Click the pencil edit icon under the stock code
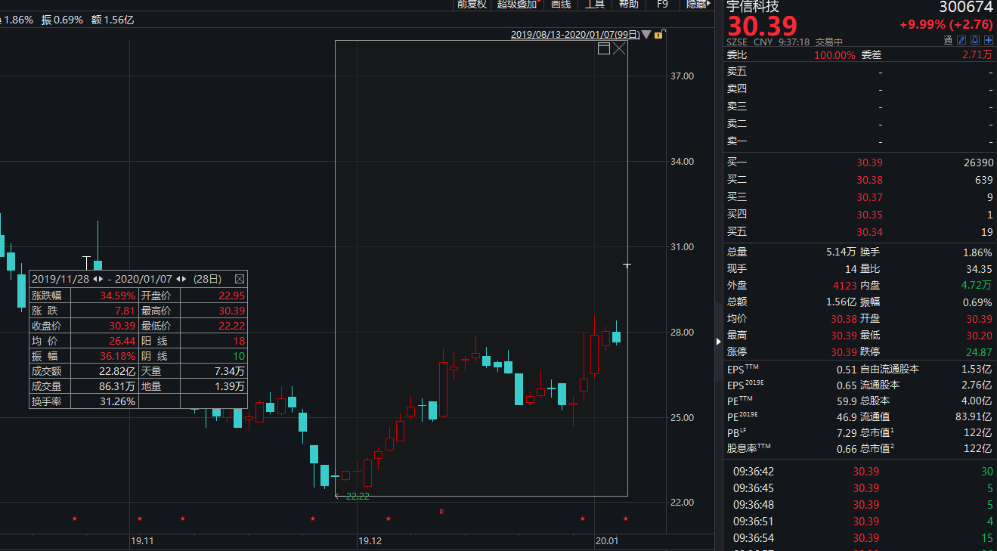997x551 pixels. click(961, 40)
